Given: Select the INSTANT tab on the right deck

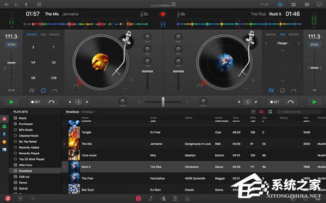Looking at the screenshot, I should [293, 35].
